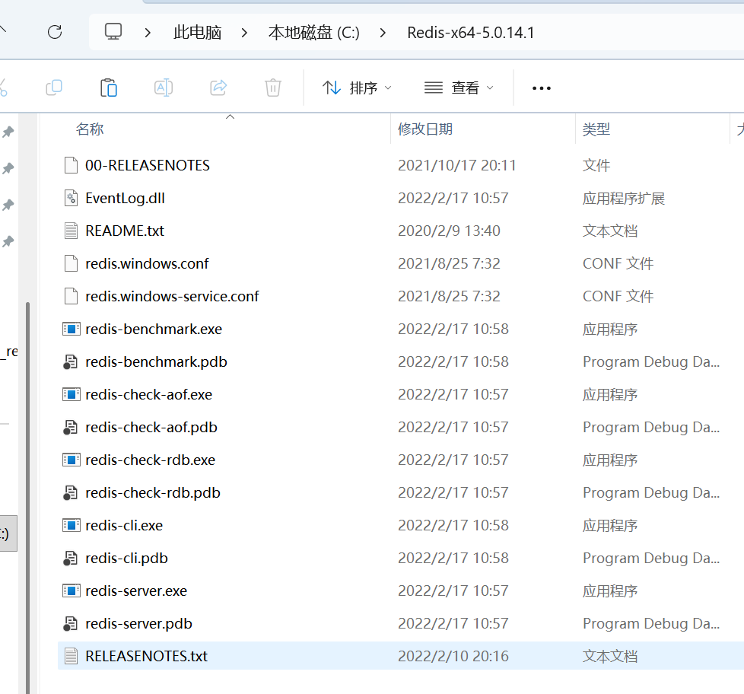The image size is (744, 694).
Task: Click the date 2020/2/9 13:40
Action: [x=449, y=231]
